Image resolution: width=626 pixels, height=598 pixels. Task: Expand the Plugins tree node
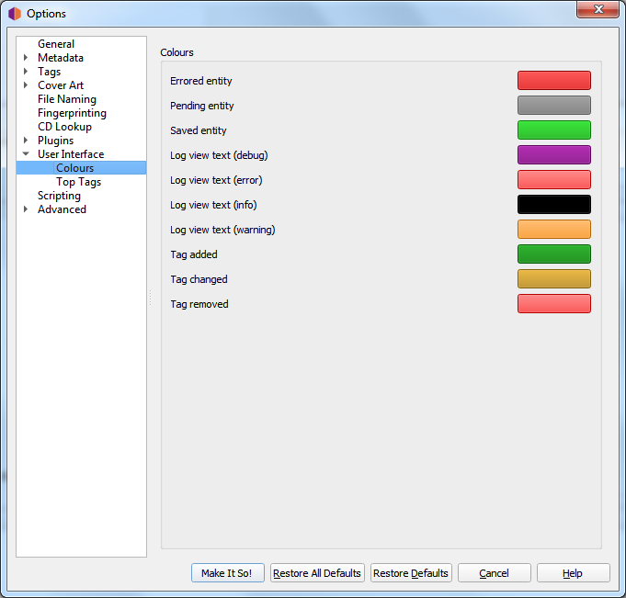(x=26, y=141)
